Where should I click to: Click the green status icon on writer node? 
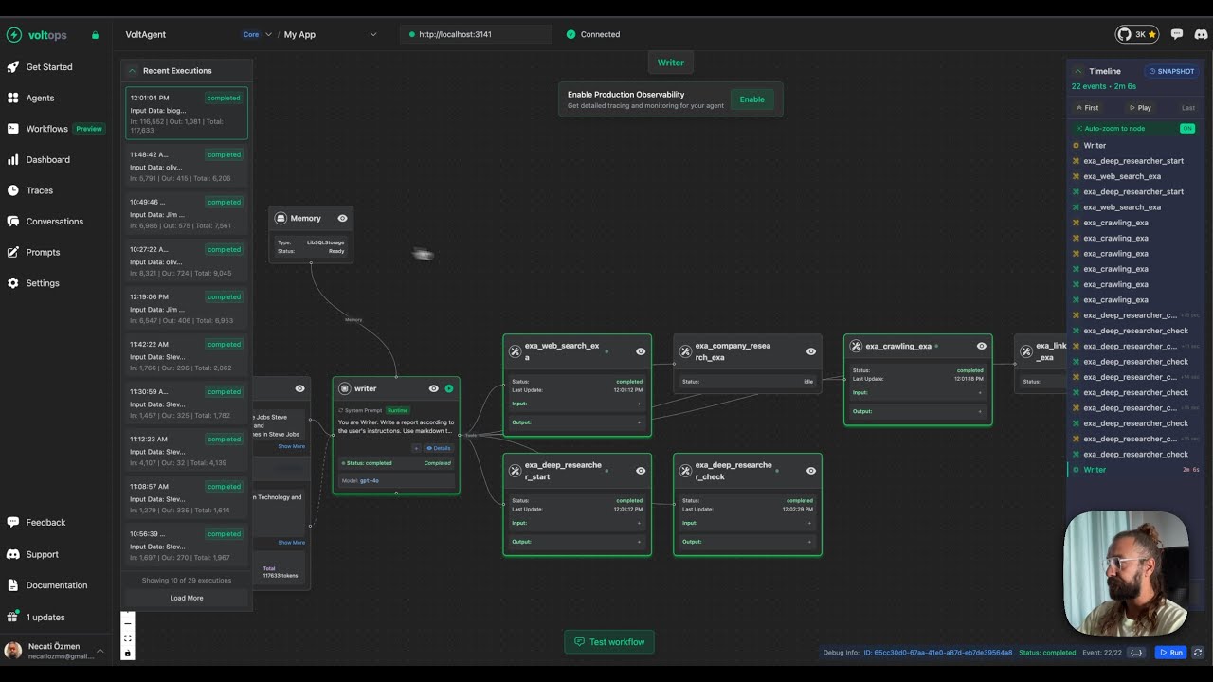(x=449, y=388)
